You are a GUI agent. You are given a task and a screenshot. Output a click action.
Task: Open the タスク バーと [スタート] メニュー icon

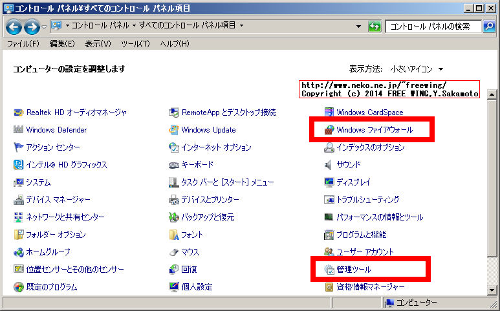pyautogui.click(x=174, y=182)
